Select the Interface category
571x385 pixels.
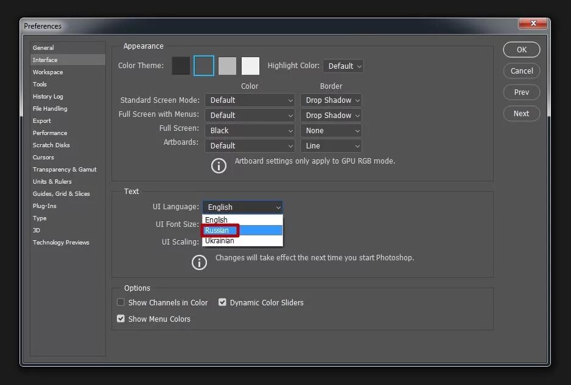pyautogui.click(x=68, y=60)
